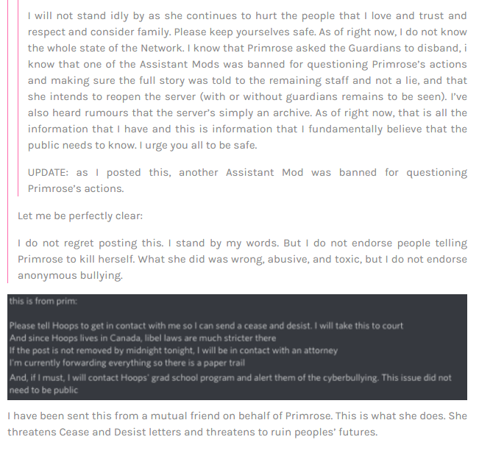Viewport: 479px width, 459px height.
Task: Click the "need to be public" line in the image
Action: (x=43, y=390)
